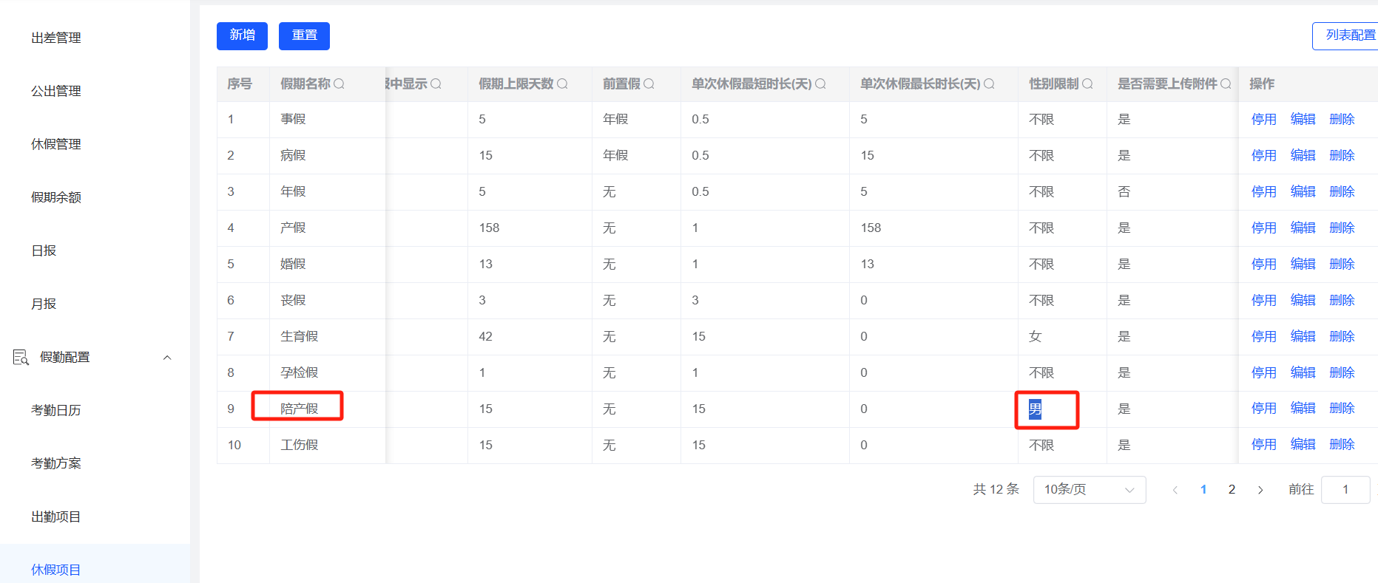This screenshot has width=1378, height=583.
Task: Collapse the 假勤配置 menu chevron
Action: click(x=167, y=358)
